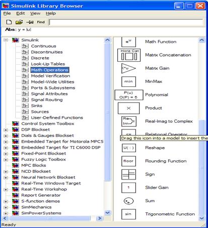Screen dimensions: 208x228
Task: Select the Sign block icon
Action: tap(128, 174)
